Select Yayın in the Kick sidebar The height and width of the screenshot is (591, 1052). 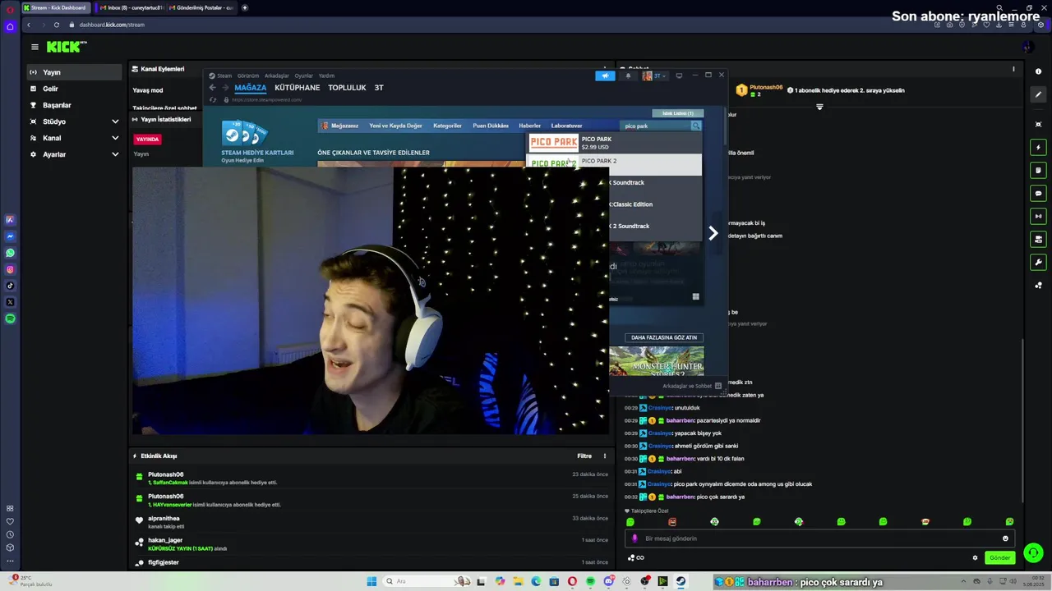(74, 72)
